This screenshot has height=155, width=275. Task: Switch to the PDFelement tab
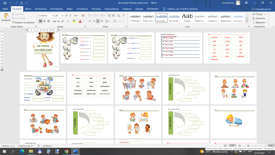153,9
